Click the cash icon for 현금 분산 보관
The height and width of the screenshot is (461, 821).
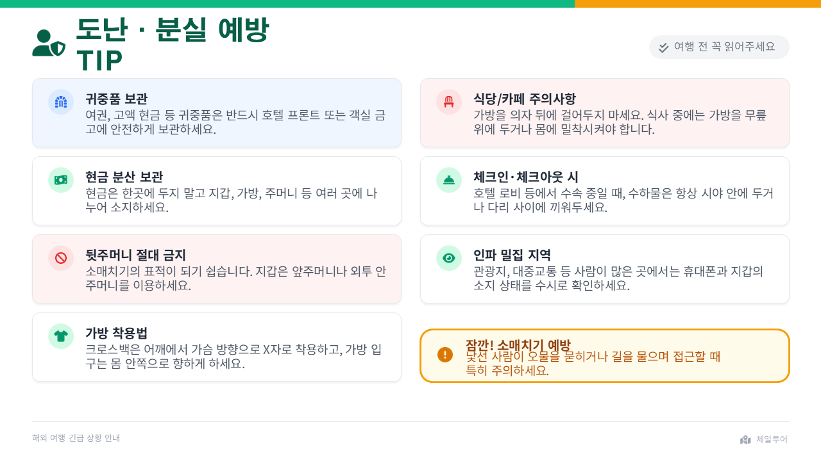point(61,180)
